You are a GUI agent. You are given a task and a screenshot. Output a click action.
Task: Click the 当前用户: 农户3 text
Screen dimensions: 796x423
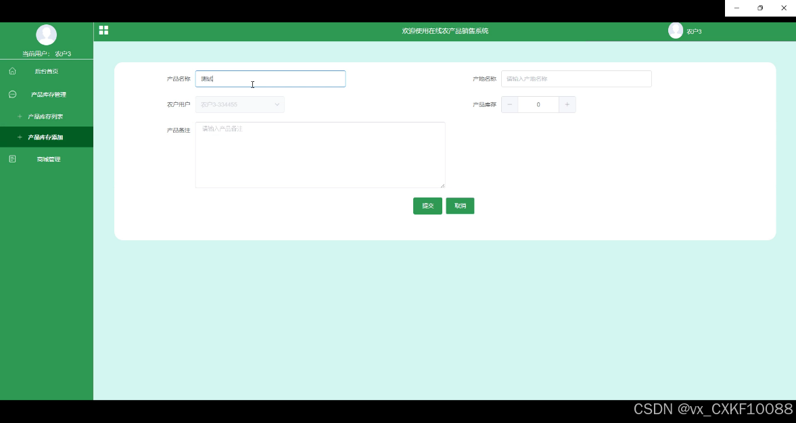click(x=47, y=54)
